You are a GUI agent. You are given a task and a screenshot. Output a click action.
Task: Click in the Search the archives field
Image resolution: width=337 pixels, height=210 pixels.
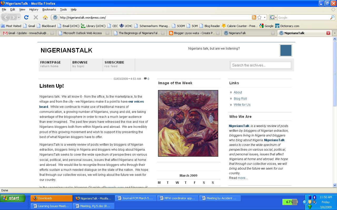(261, 65)
